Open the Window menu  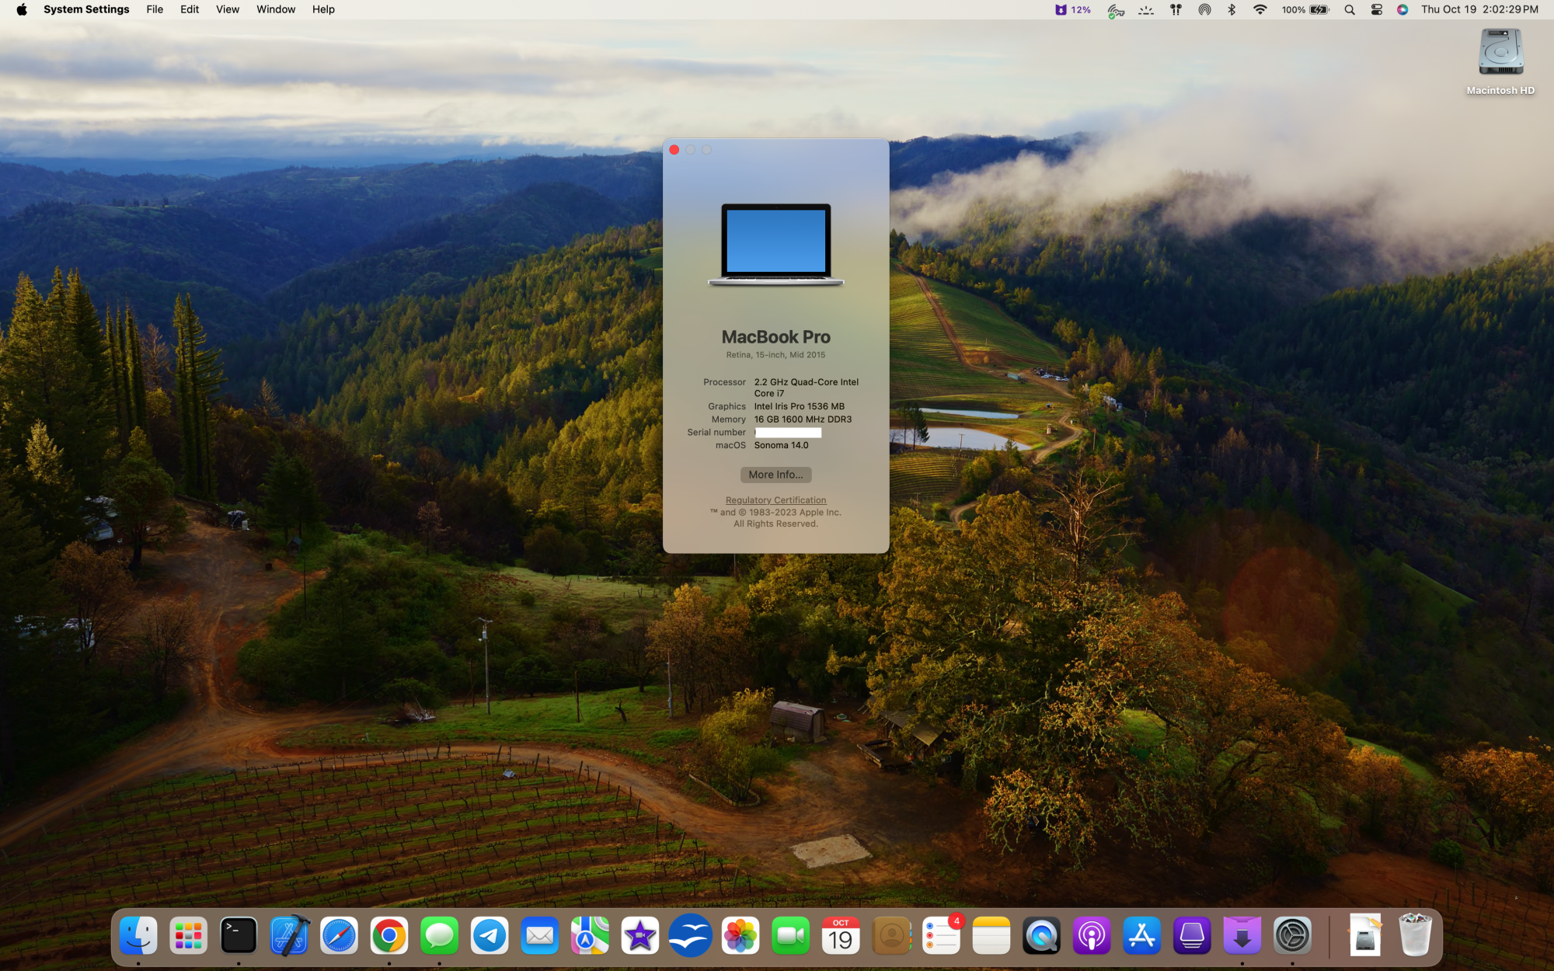tap(276, 10)
